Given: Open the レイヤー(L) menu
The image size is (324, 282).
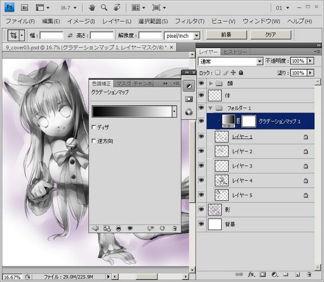Looking at the screenshot, I should click(117, 21).
